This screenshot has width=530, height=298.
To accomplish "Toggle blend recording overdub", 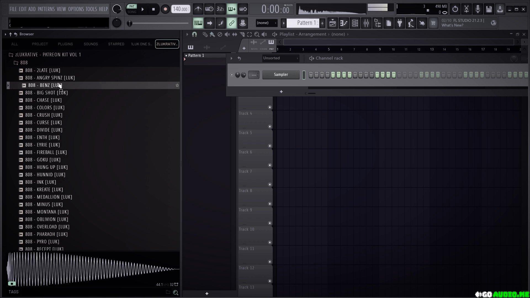I will [232, 9].
